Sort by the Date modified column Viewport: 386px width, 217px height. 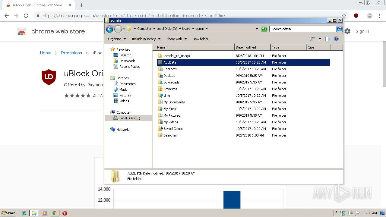tap(252, 47)
